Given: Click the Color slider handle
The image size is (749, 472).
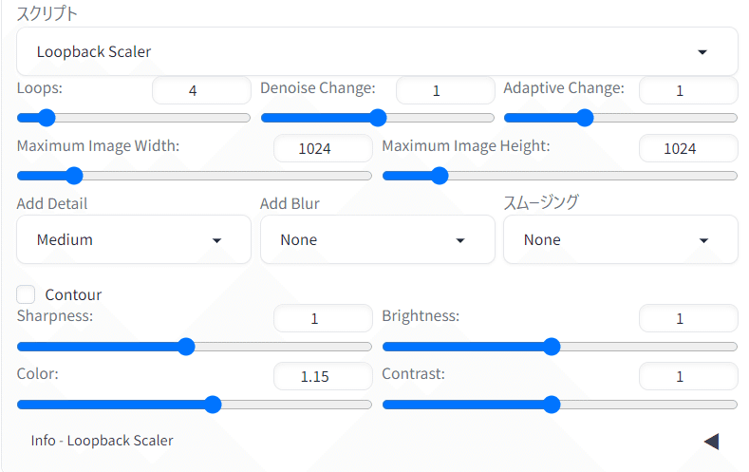Looking at the screenshot, I should [213, 405].
